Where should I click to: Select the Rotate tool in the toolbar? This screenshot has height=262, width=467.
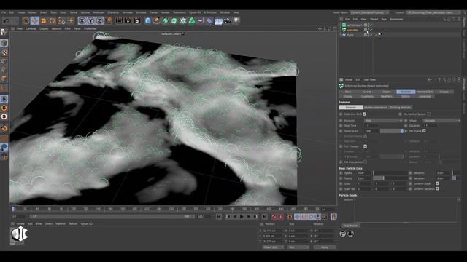coord(53,20)
